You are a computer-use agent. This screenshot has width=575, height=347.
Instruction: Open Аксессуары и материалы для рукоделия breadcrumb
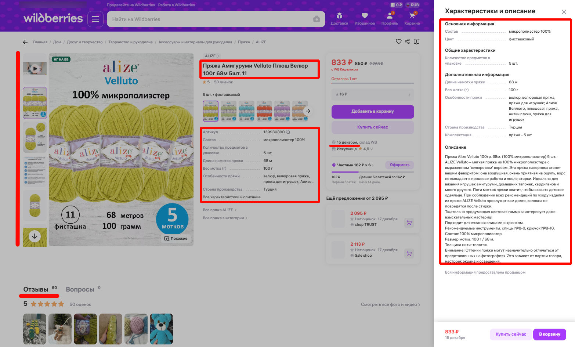click(x=195, y=42)
